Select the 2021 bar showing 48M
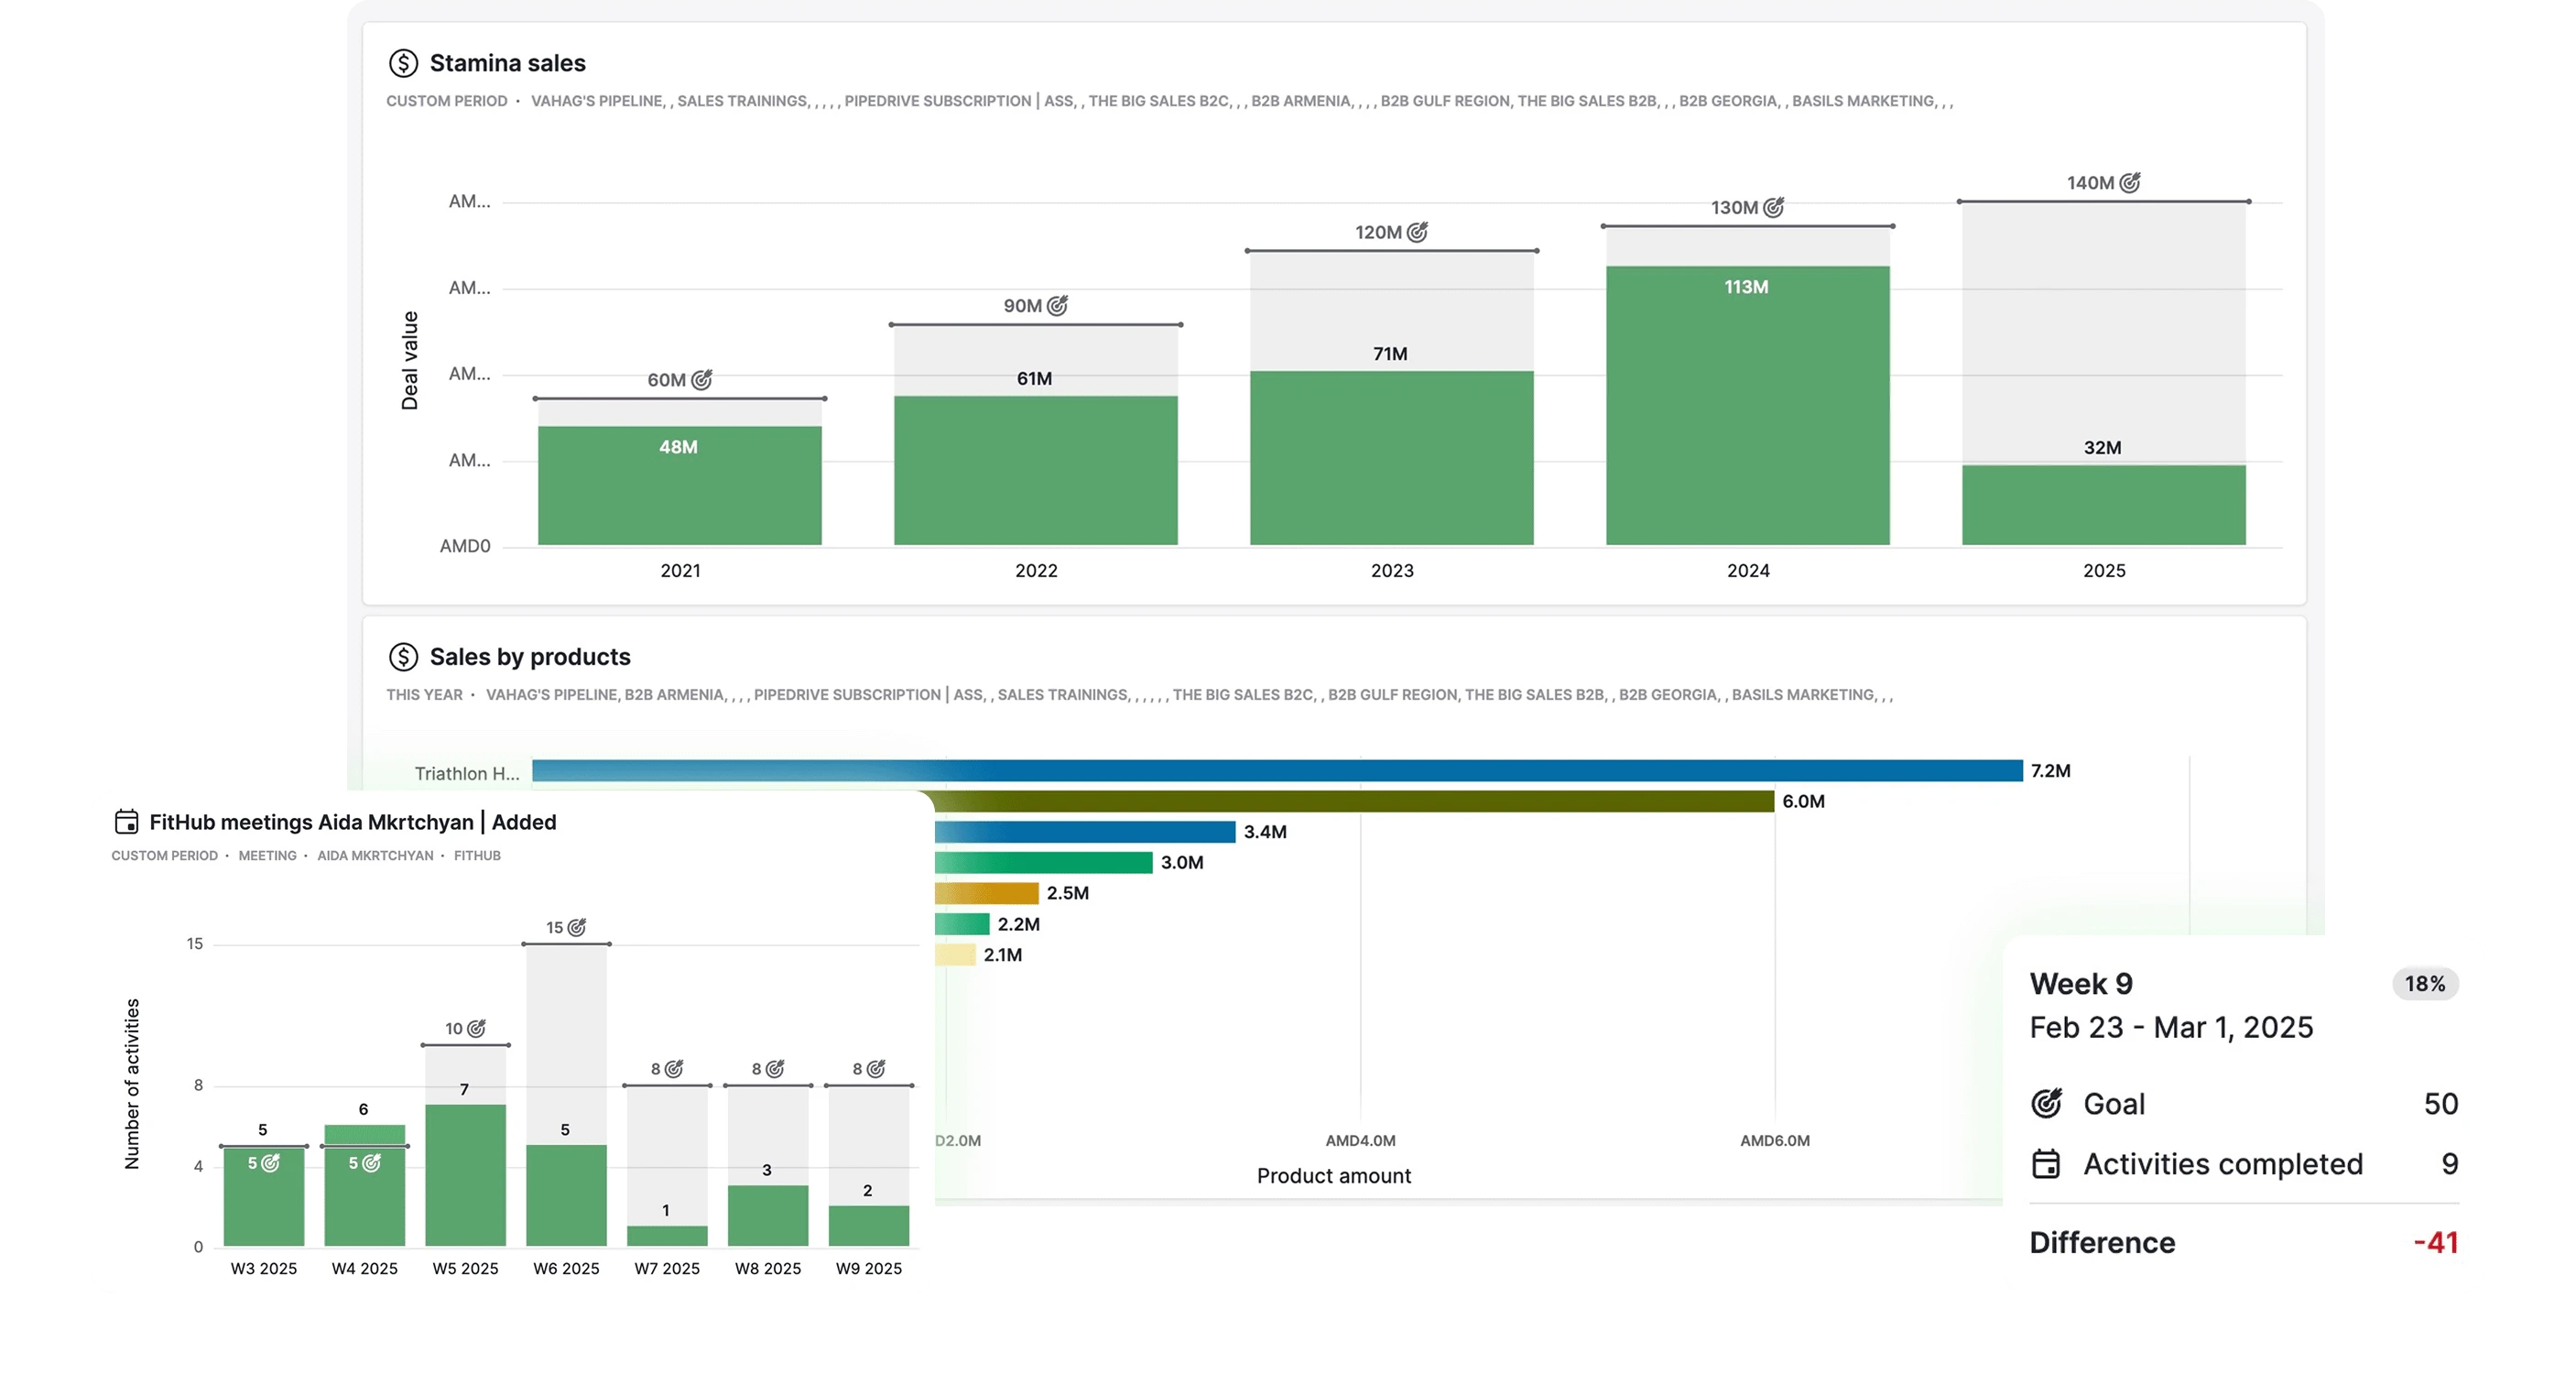The width and height of the screenshot is (2576, 1385). pos(679,485)
